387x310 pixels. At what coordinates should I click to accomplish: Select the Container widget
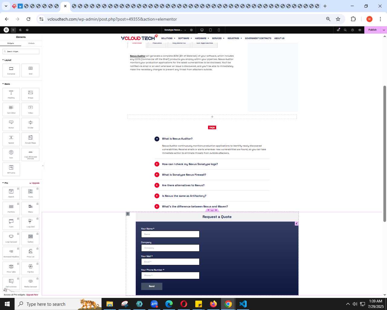pos(11,70)
